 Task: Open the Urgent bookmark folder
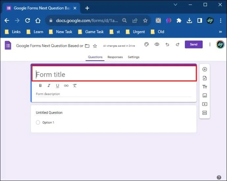[135, 32]
